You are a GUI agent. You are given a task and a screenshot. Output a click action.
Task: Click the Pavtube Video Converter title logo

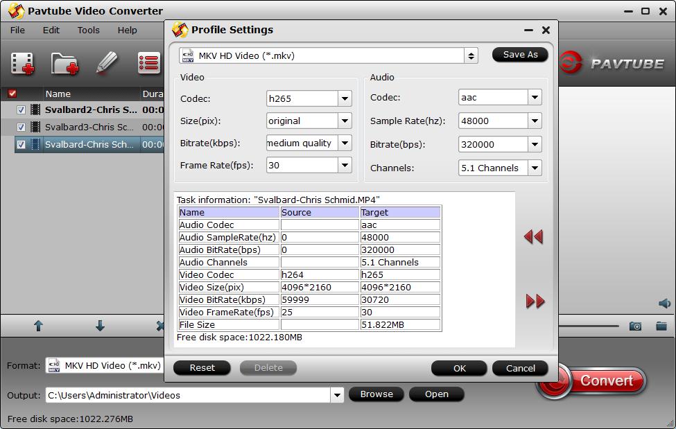(16, 11)
